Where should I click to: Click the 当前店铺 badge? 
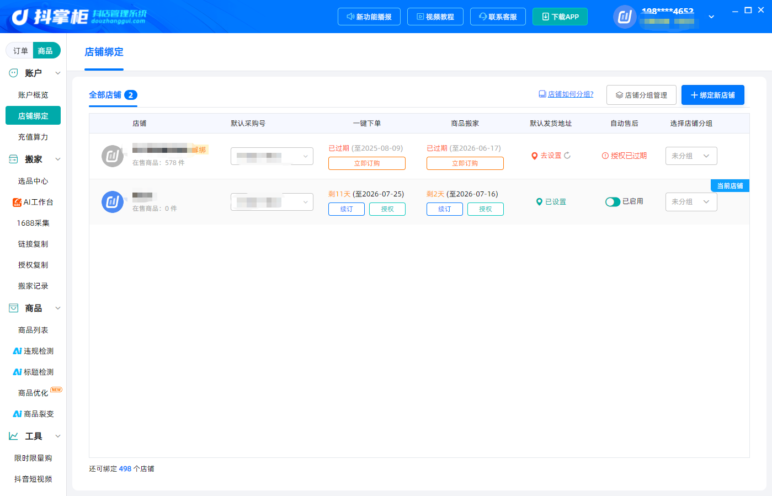[x=730, y=186]
